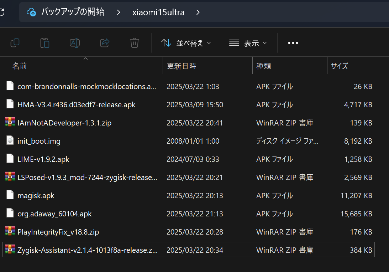Viewport: 389px width, 272px height.
Task: Click size 8,192 KB cell
Action: (358, 141)
